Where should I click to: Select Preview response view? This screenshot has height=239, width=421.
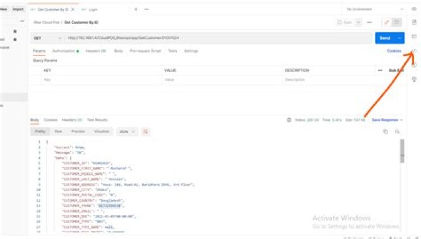point(78,131)
